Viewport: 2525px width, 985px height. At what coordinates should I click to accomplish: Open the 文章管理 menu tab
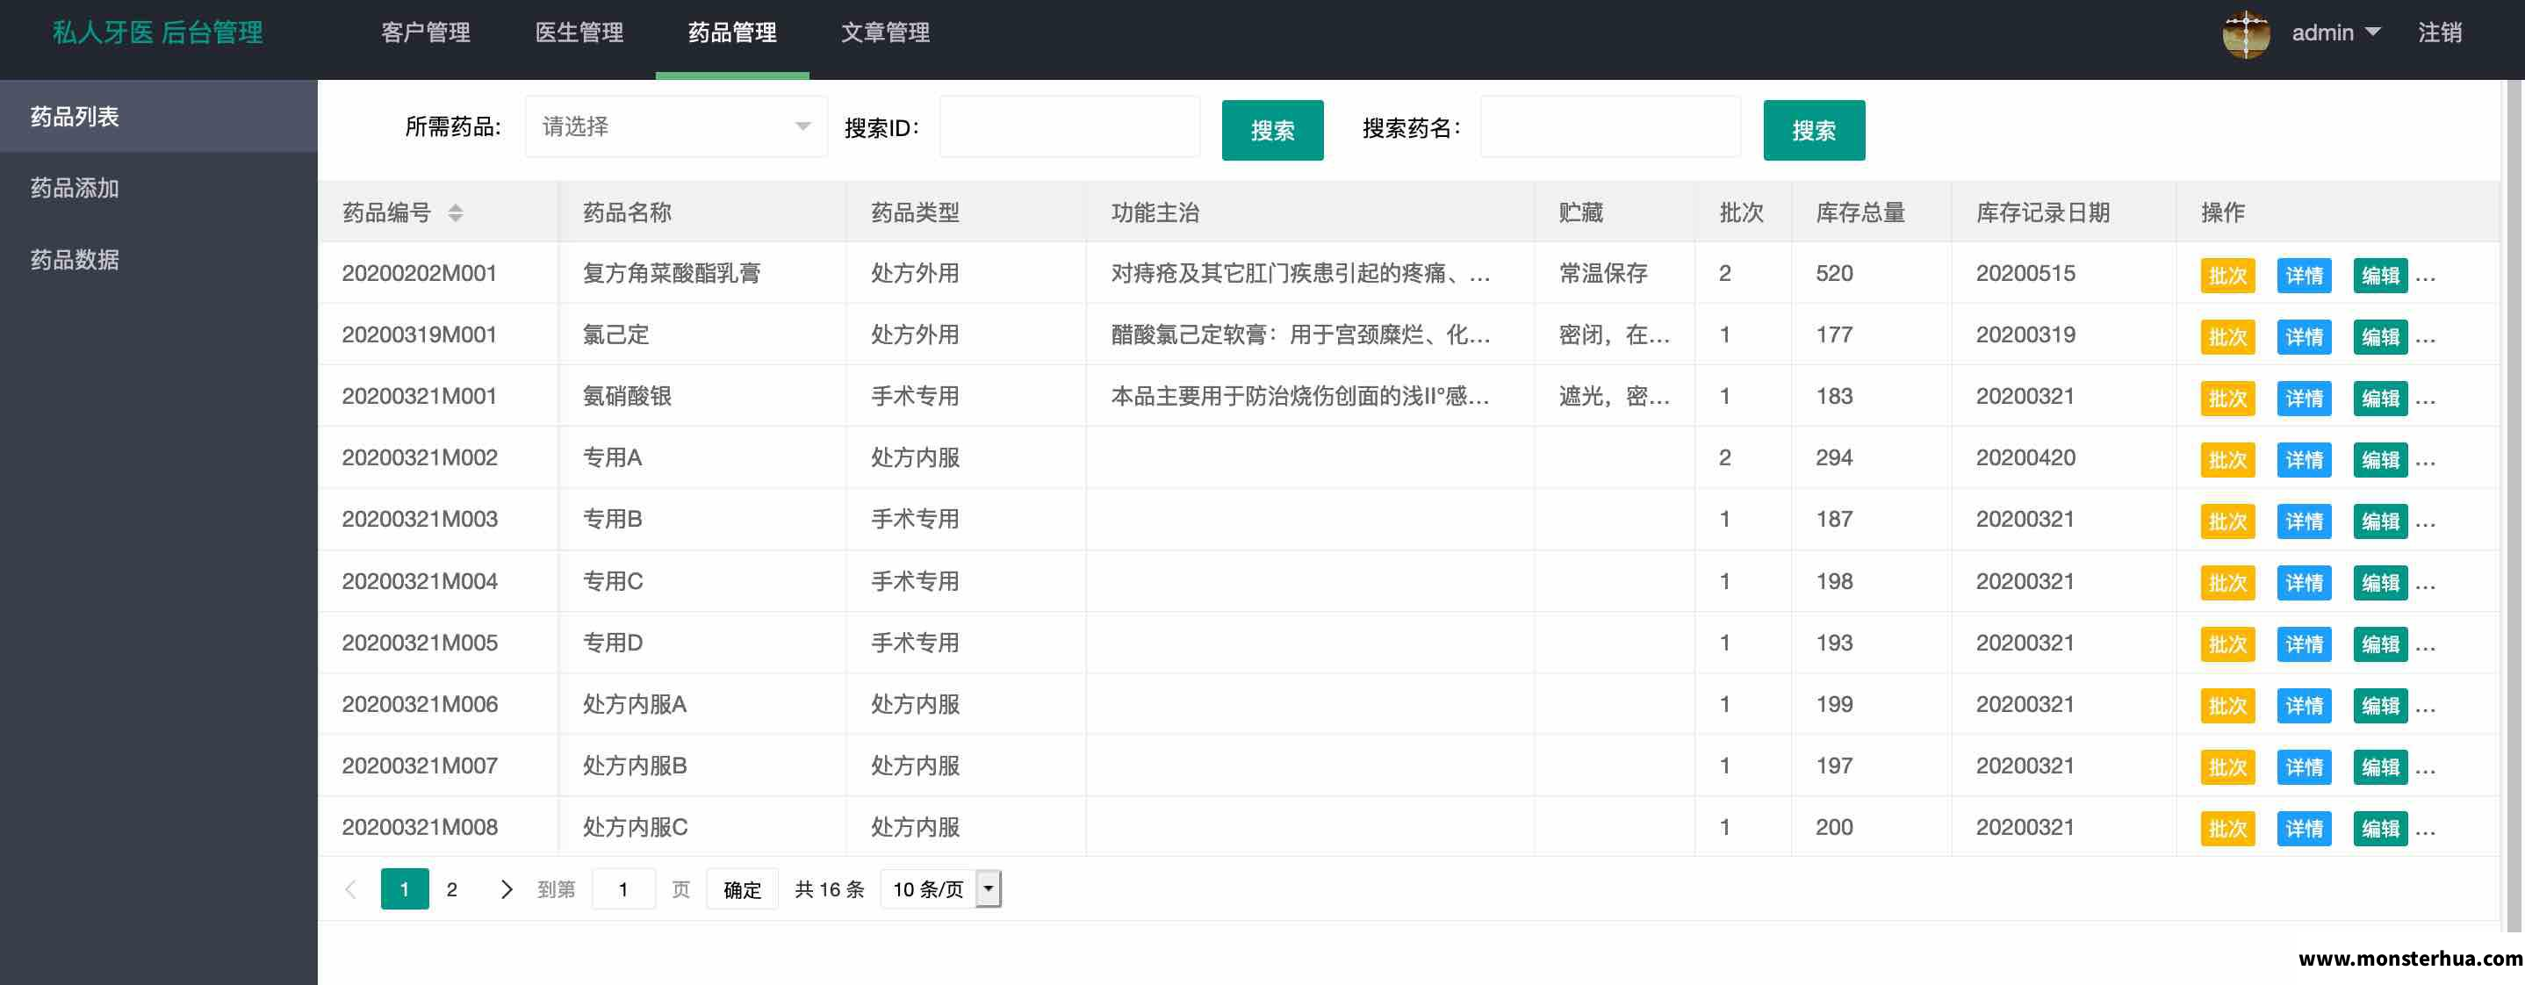(885, 32)
